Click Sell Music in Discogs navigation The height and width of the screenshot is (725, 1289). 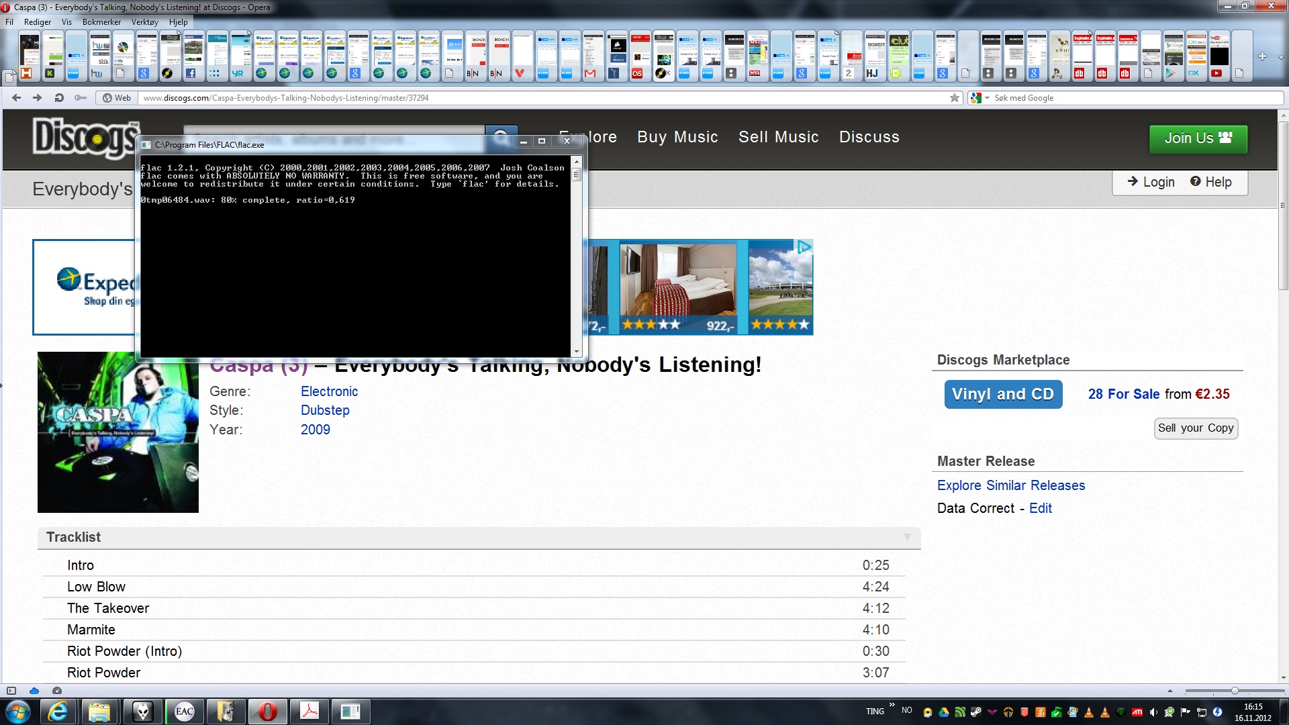[778, 137]
